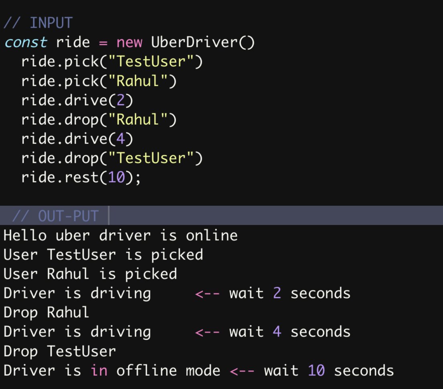Viewport: 443px width, 389px height.
Task: Click the ride.drop("TestUser") line
Action: pyautogui.click(x=112, y=158)
